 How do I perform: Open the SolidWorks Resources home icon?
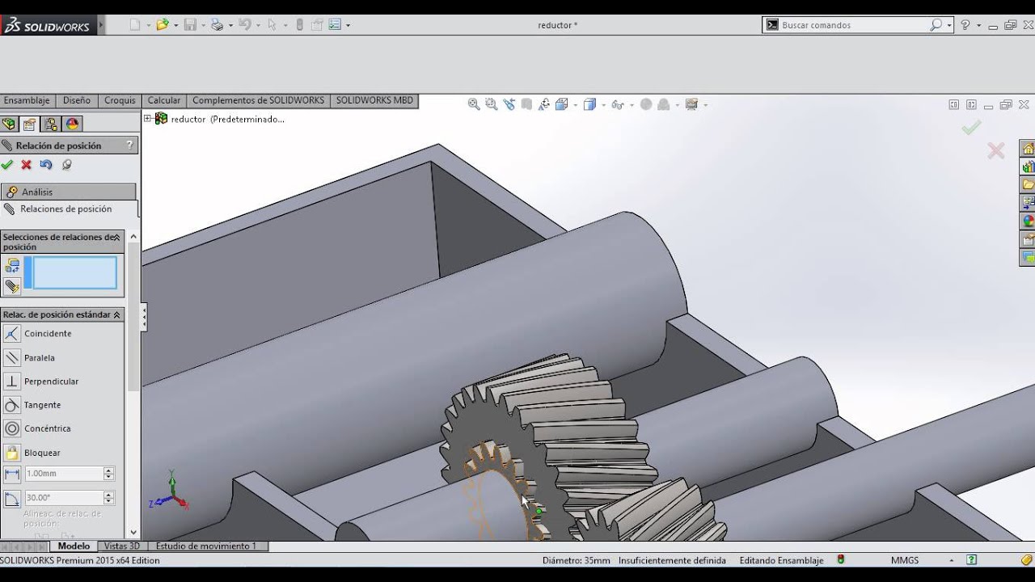[x=1028, y=149]
